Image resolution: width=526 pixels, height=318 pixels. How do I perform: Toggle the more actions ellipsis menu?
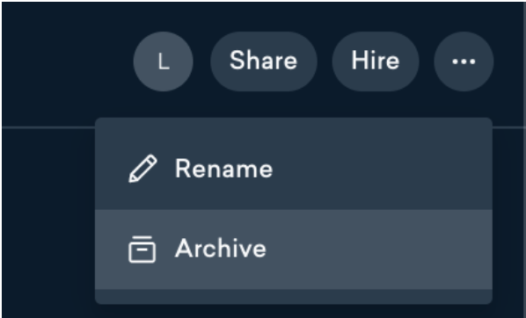pyautogui.click(x=464, y=61)
